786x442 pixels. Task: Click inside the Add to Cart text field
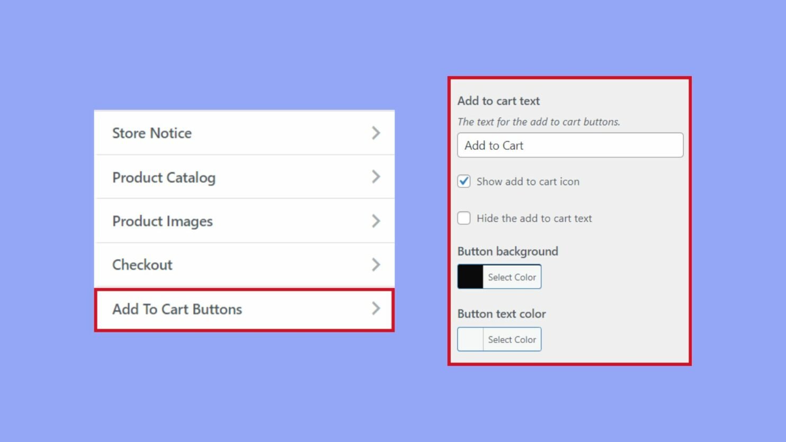click(569, 145)
